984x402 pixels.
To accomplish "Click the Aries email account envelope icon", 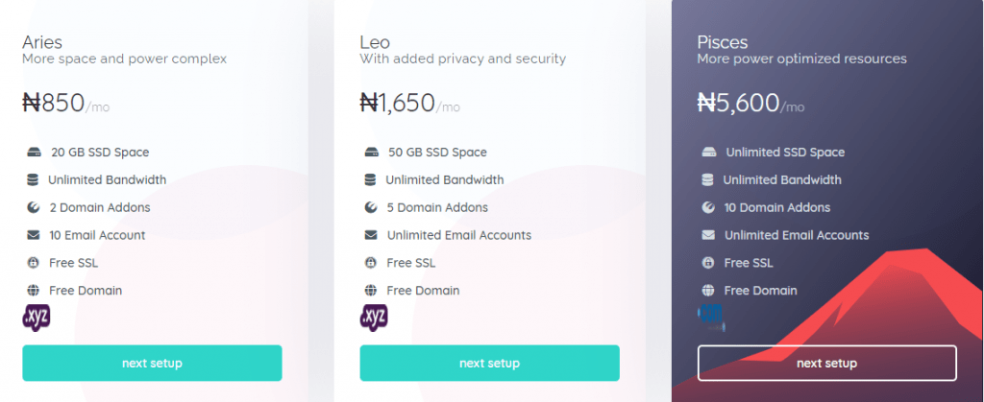I will coord(34,235).
